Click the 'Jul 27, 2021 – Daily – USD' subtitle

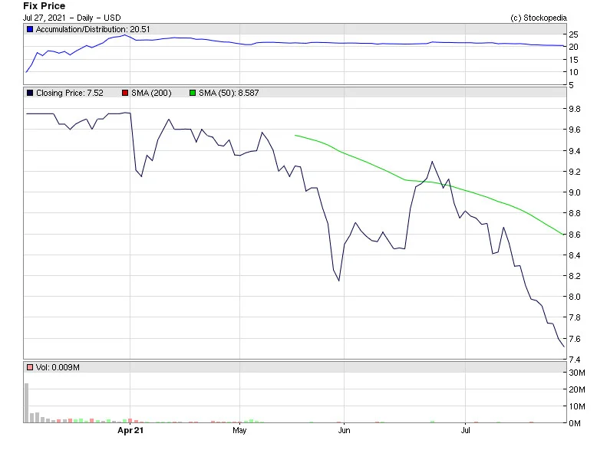[72, 18]
